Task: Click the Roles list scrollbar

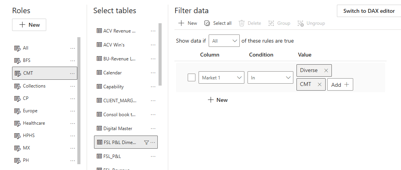Action: pos(79,101)
